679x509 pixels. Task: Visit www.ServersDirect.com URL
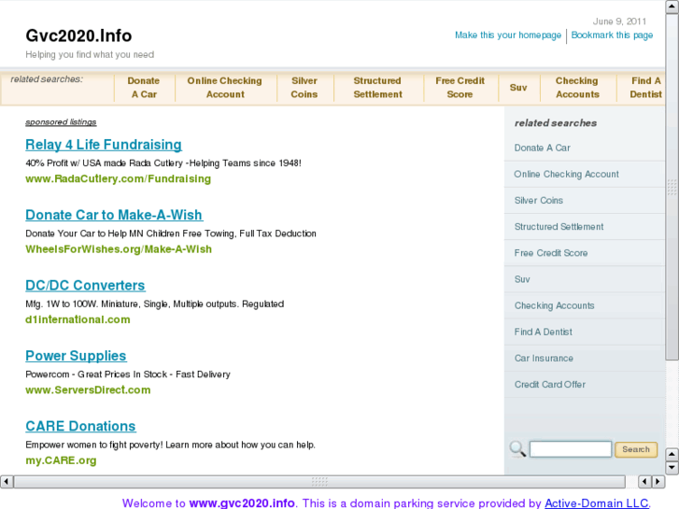(88, 389)
